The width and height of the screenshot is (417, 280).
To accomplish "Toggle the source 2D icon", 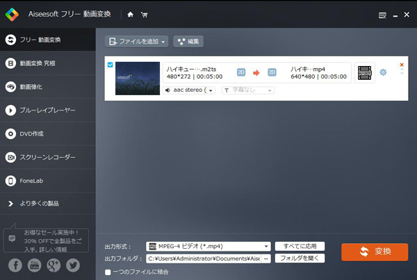I will pyautogui.click(x=241, y=72).
